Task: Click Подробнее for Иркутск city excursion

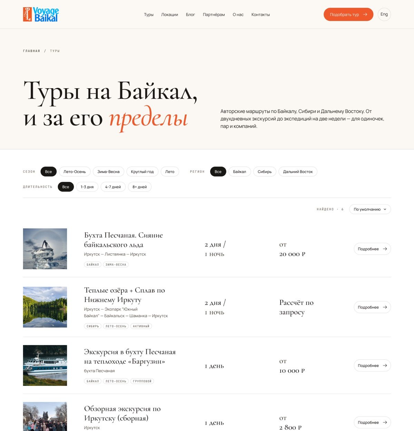Action: pos(372,422)
